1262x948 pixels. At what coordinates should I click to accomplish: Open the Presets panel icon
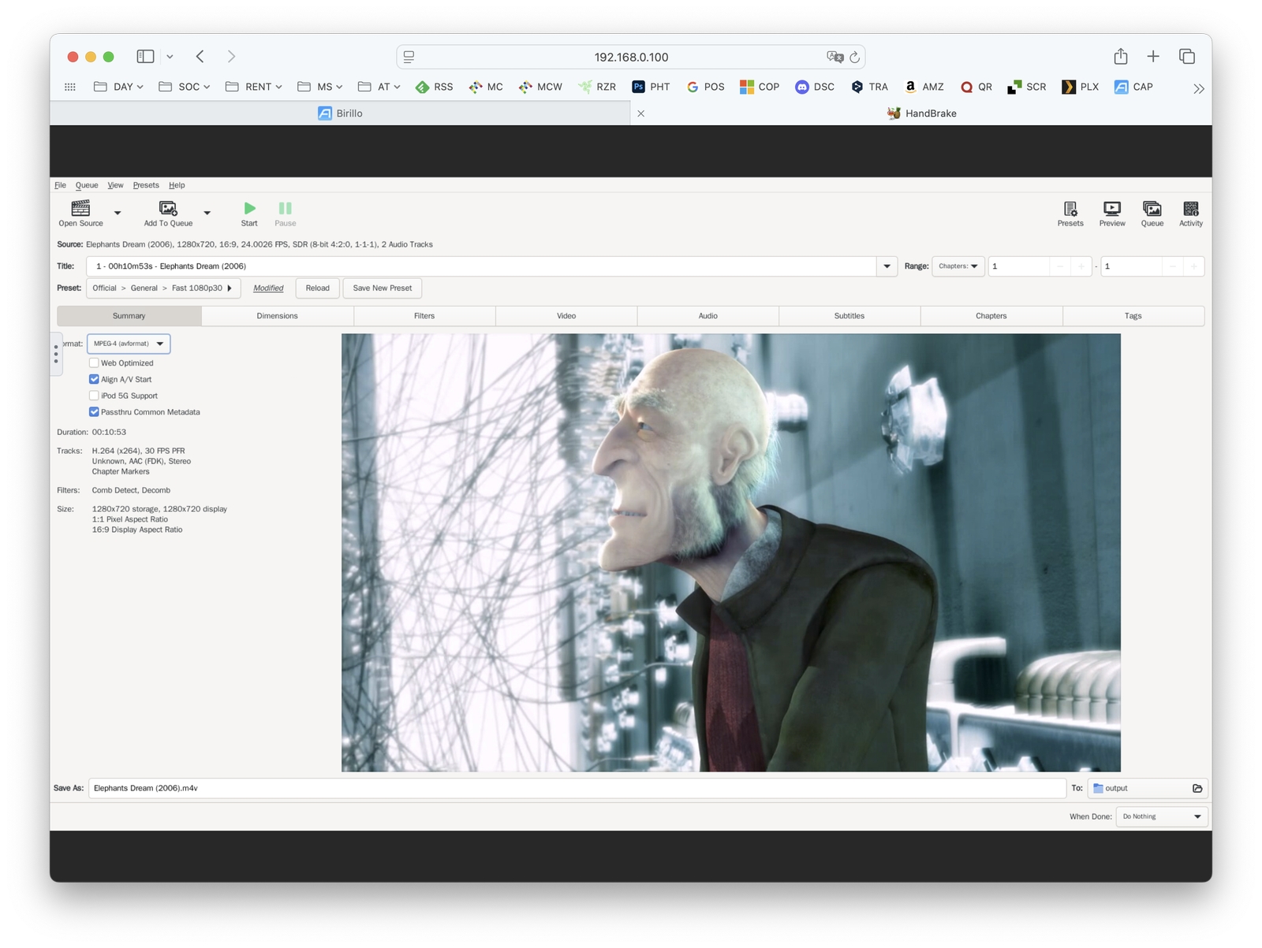point(1070,209)
